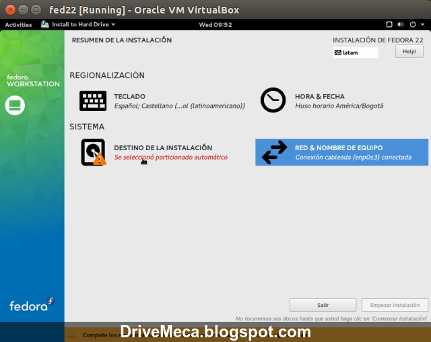Click the power icon in top bar
The image size is (431, 342).
click(413, 24)
